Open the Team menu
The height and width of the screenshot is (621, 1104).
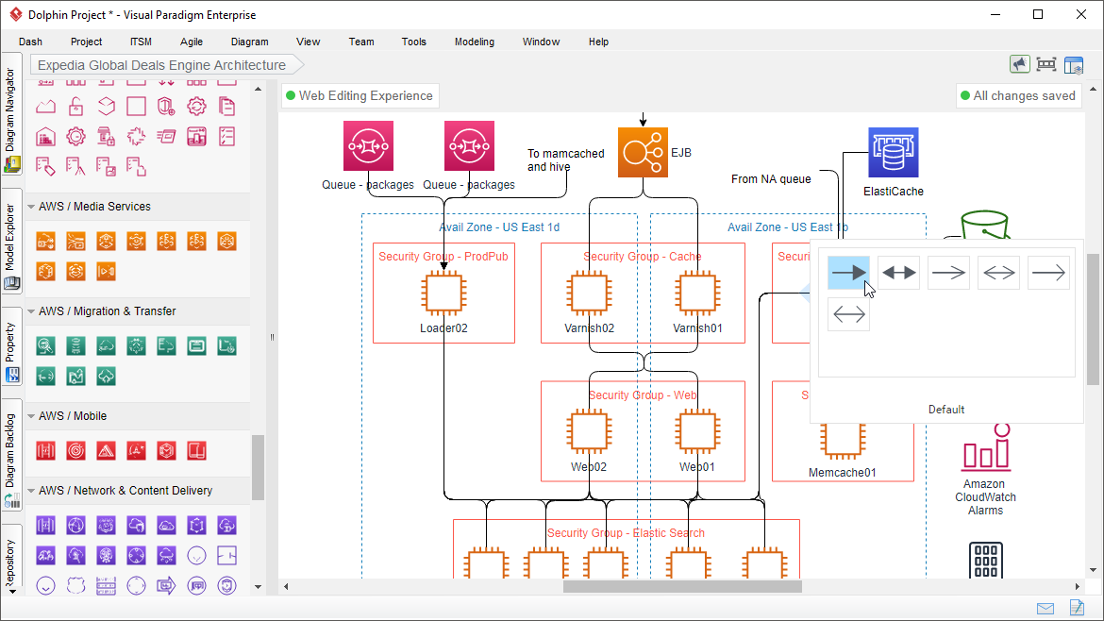pyautogui.click(x=361, y=42)
